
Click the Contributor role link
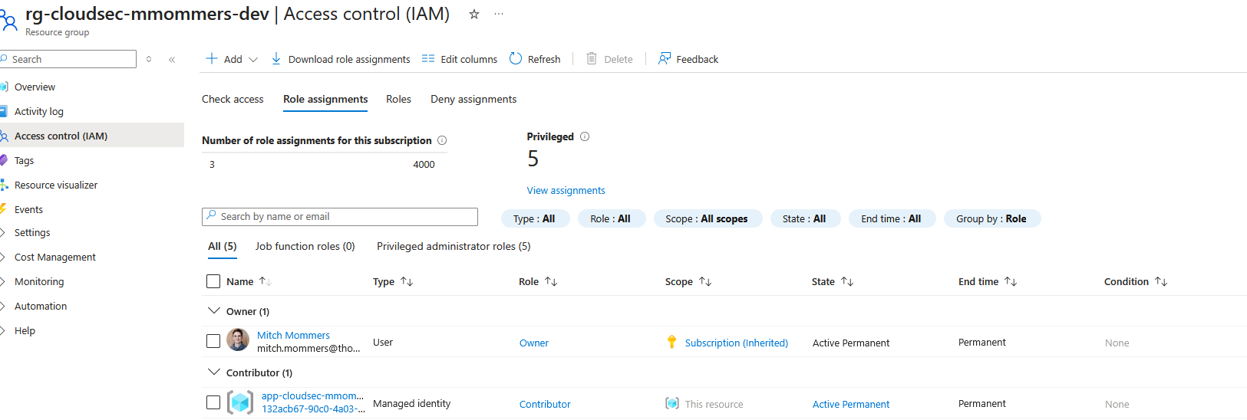545,404
